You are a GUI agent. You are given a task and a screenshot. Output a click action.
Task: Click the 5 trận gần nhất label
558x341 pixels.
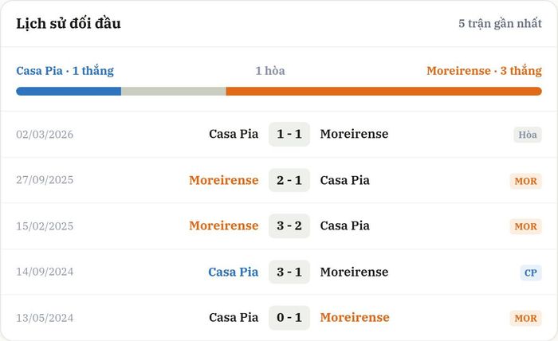coord(500,23)
